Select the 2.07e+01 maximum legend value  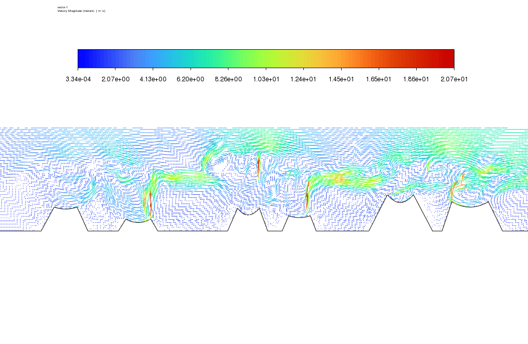coord(454,79)
